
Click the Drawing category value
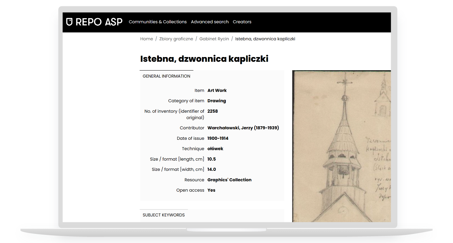point(217,101)
